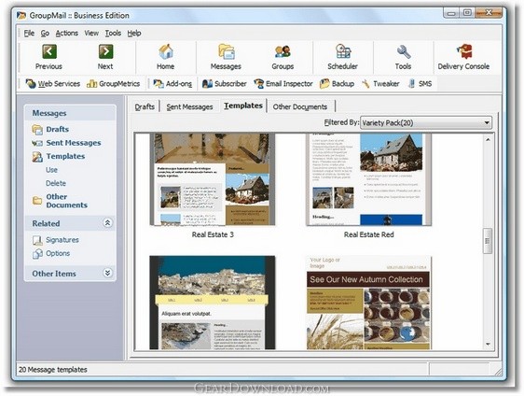This screenshot has height=396, width=524.
Task: Collapse the Related panel chevron
Action: tap(107, 223)
